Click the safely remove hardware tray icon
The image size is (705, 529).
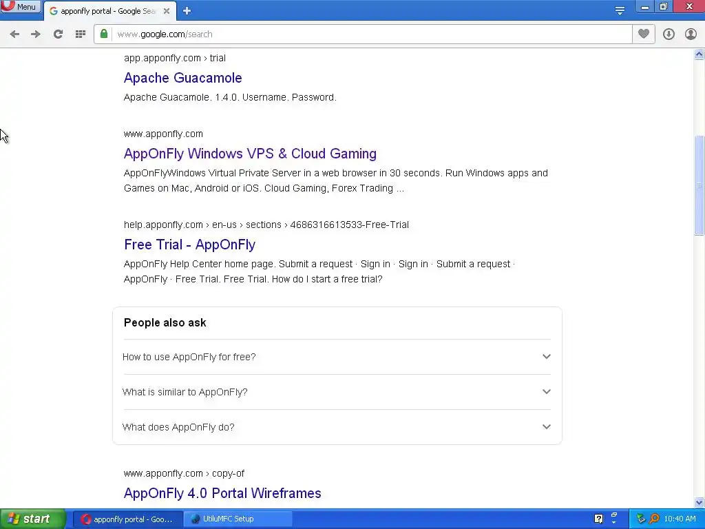pos(641,519)
